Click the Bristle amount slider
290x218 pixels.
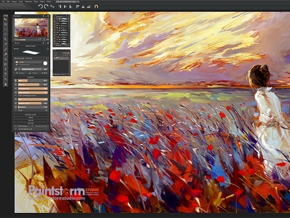click(x=31, y=69)
